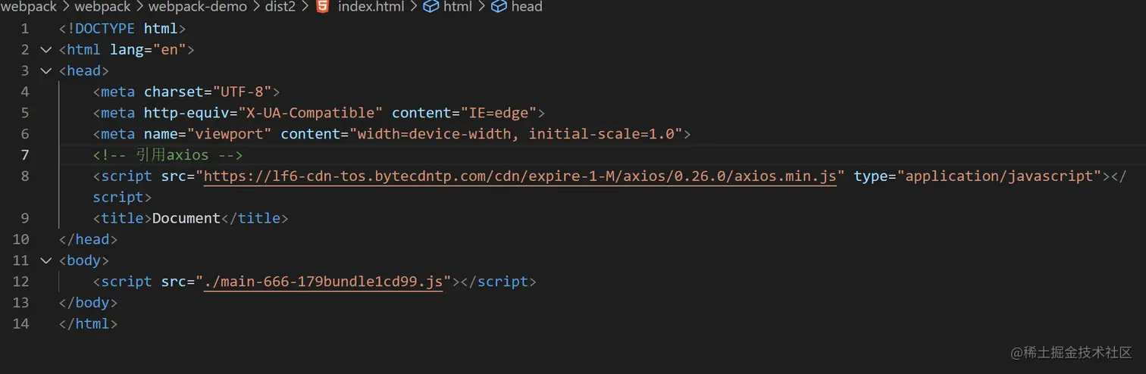Collapse the html tag fold arrow
The width and height of the screenshot is (1146, 374).
click(46, 50)
